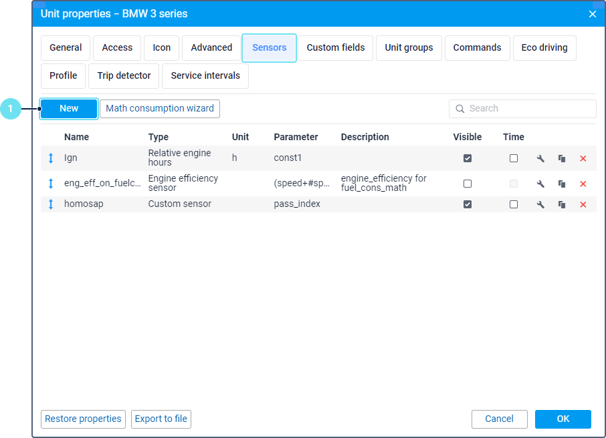Delete the Ign sensor with red X
The height and width of the screenshot is (438, 606).
583,158
